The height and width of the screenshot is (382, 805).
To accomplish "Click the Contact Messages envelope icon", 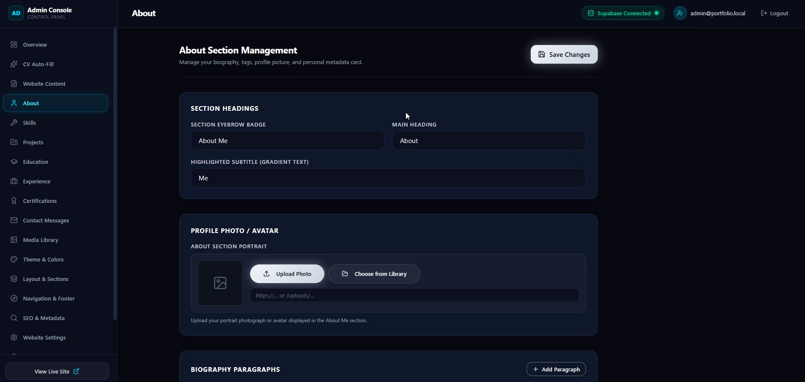I will tap(14, 220).
